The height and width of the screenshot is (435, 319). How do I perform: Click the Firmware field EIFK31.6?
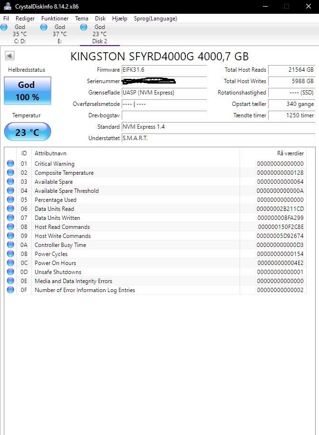[x=164, y=70]
